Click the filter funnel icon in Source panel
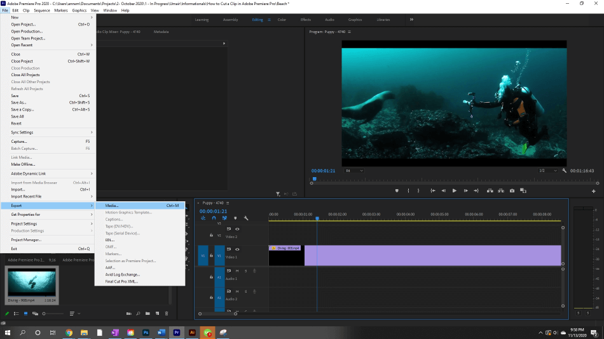Screen dimensions: 604x339 tap(278, 194)
